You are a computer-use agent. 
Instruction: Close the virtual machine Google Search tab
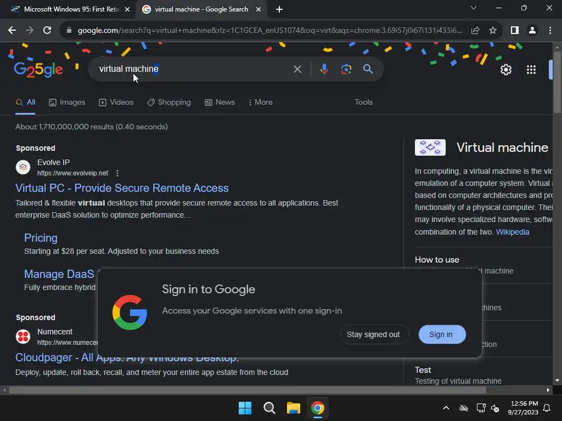(x=258, y=10)
